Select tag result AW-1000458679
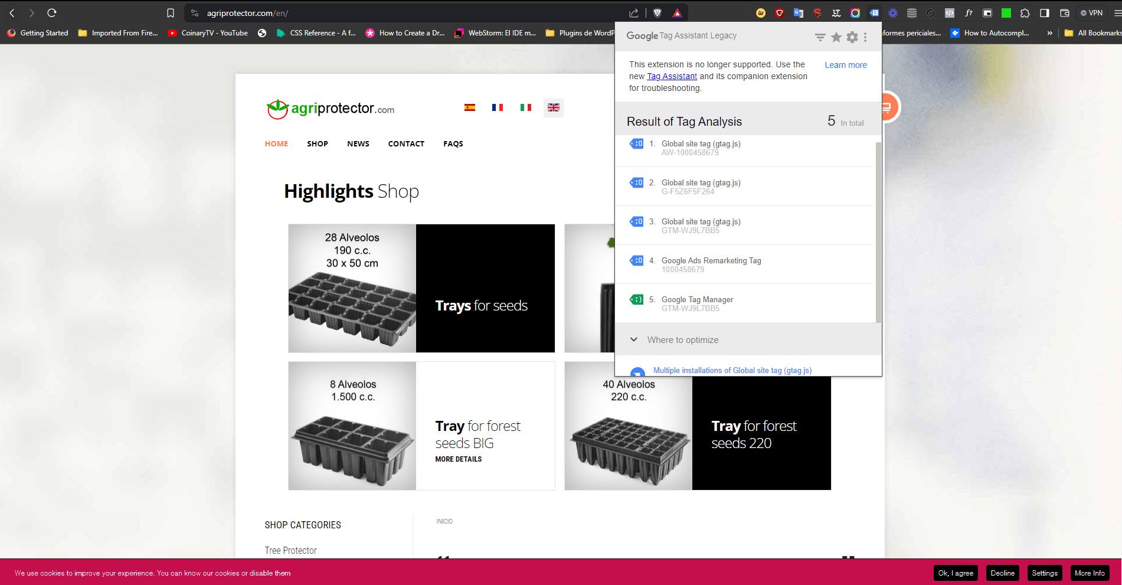This screenshot has height=585, width=1122. pos(744,148)
